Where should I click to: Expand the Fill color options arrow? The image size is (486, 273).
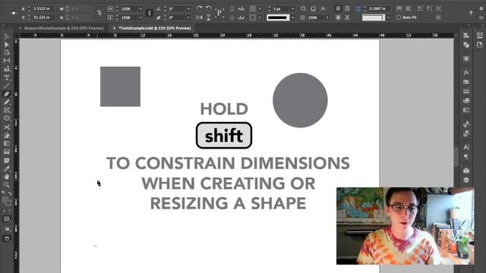pos(260,9)
